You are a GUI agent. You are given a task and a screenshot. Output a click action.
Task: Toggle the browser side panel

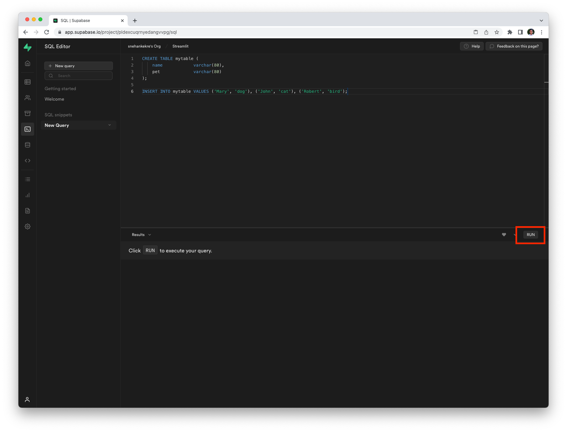[520, 32]
